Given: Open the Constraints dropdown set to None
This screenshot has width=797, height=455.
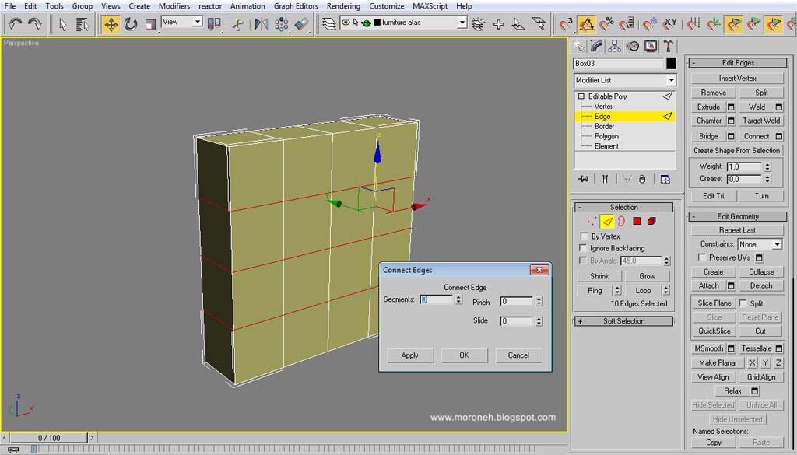Looking at the screenshot, I should tap(777, 244).
